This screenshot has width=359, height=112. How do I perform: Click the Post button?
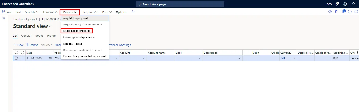(x=18, y=12)
